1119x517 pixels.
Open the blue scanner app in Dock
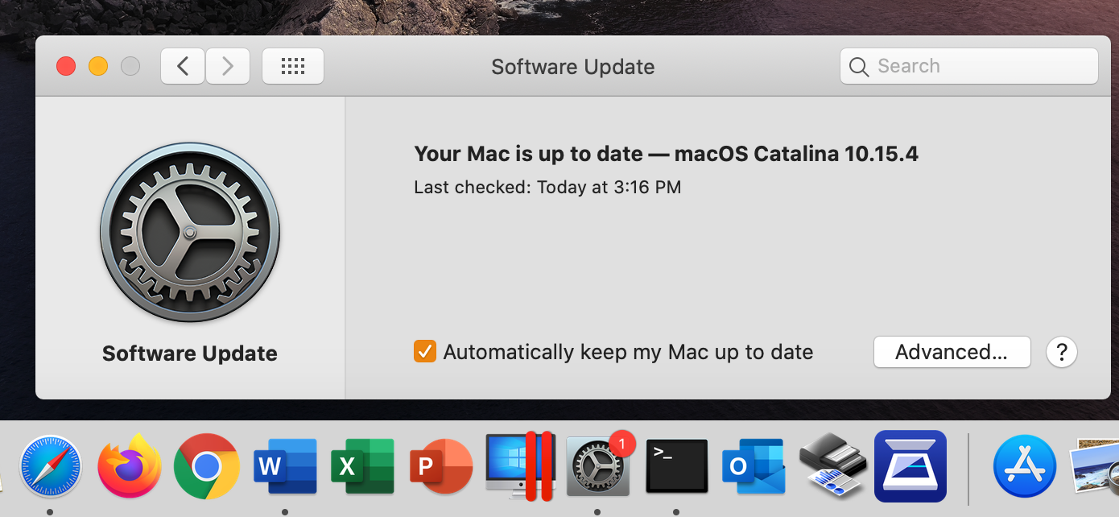pyautogui.click(x=910, y=466)
